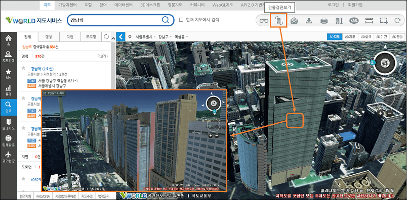This screenshot has width=407, height=200.
Task: Select the 지번 results tab
Action: (70, 37)
